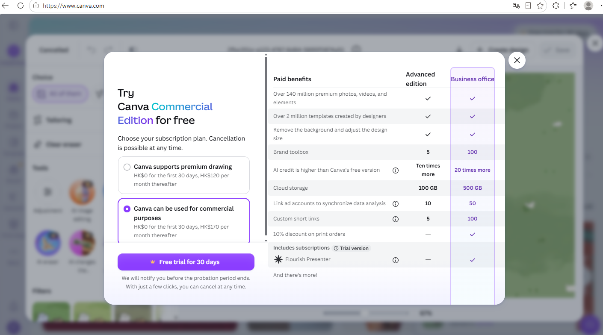Viewport: 603px width, 335px height.
Task: Click Business value 50 for ad accounts
Action: pos(473,203)
